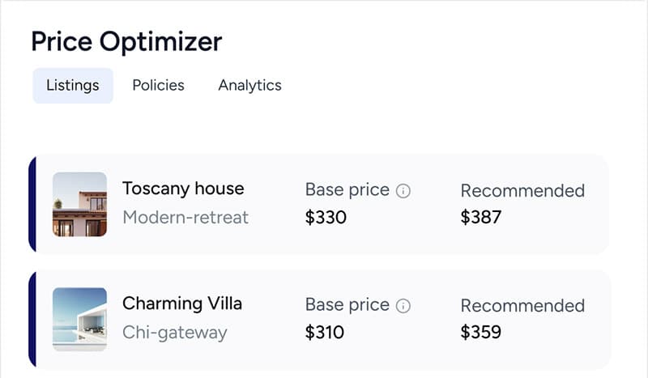Open the Charming Villa thumbnail image

tap(80, 319)
